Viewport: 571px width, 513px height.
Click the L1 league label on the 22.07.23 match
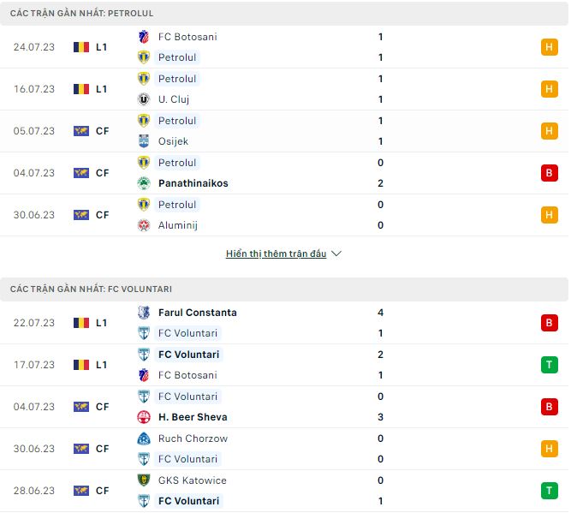pyautogui.click(x=102, y=323)
